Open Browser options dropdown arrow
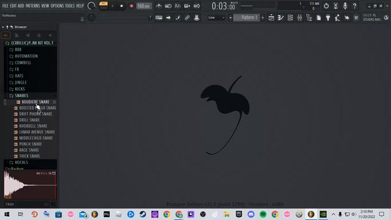Screen dimensions: 391x220 coord(3,27)
